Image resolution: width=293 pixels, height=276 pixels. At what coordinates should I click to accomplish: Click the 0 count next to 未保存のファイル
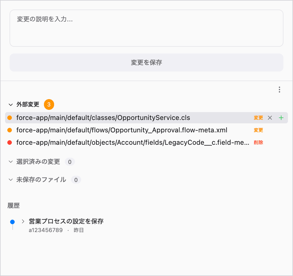[76, 180]
